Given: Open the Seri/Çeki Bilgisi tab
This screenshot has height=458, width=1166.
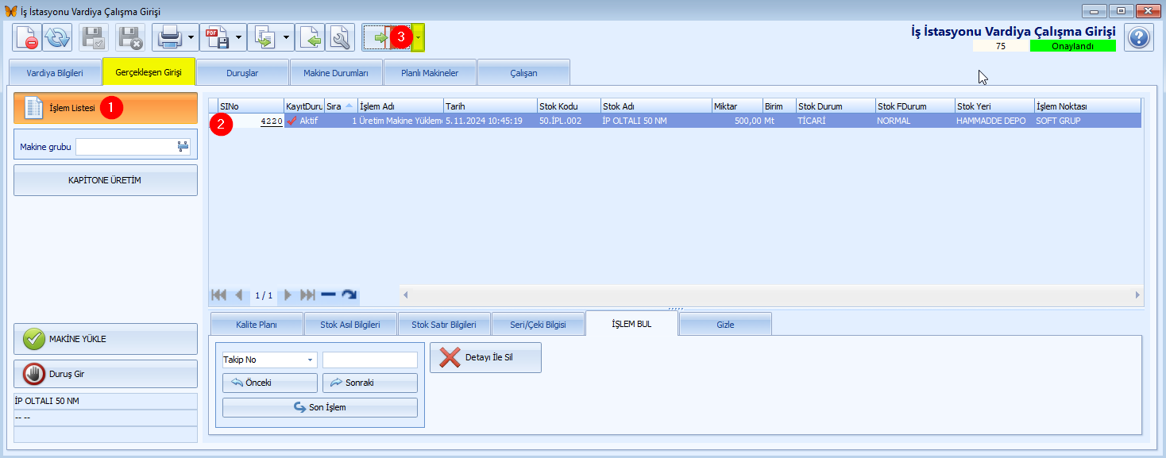Looking at the screenshot, I should tap(538, 324).
